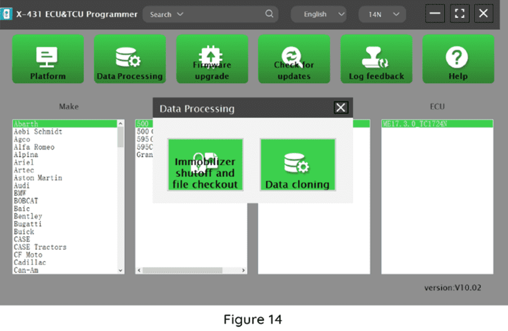Click Check for updates tile
The width and height of the screenshot is (508, 331).
pyautogui.click(x=294, y=59)
